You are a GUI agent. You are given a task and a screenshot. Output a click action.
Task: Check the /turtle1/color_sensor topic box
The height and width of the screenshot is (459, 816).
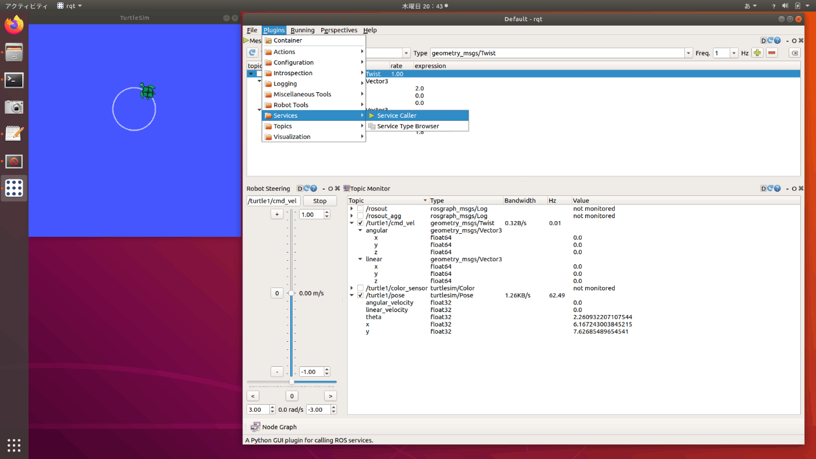click(360, 288)
